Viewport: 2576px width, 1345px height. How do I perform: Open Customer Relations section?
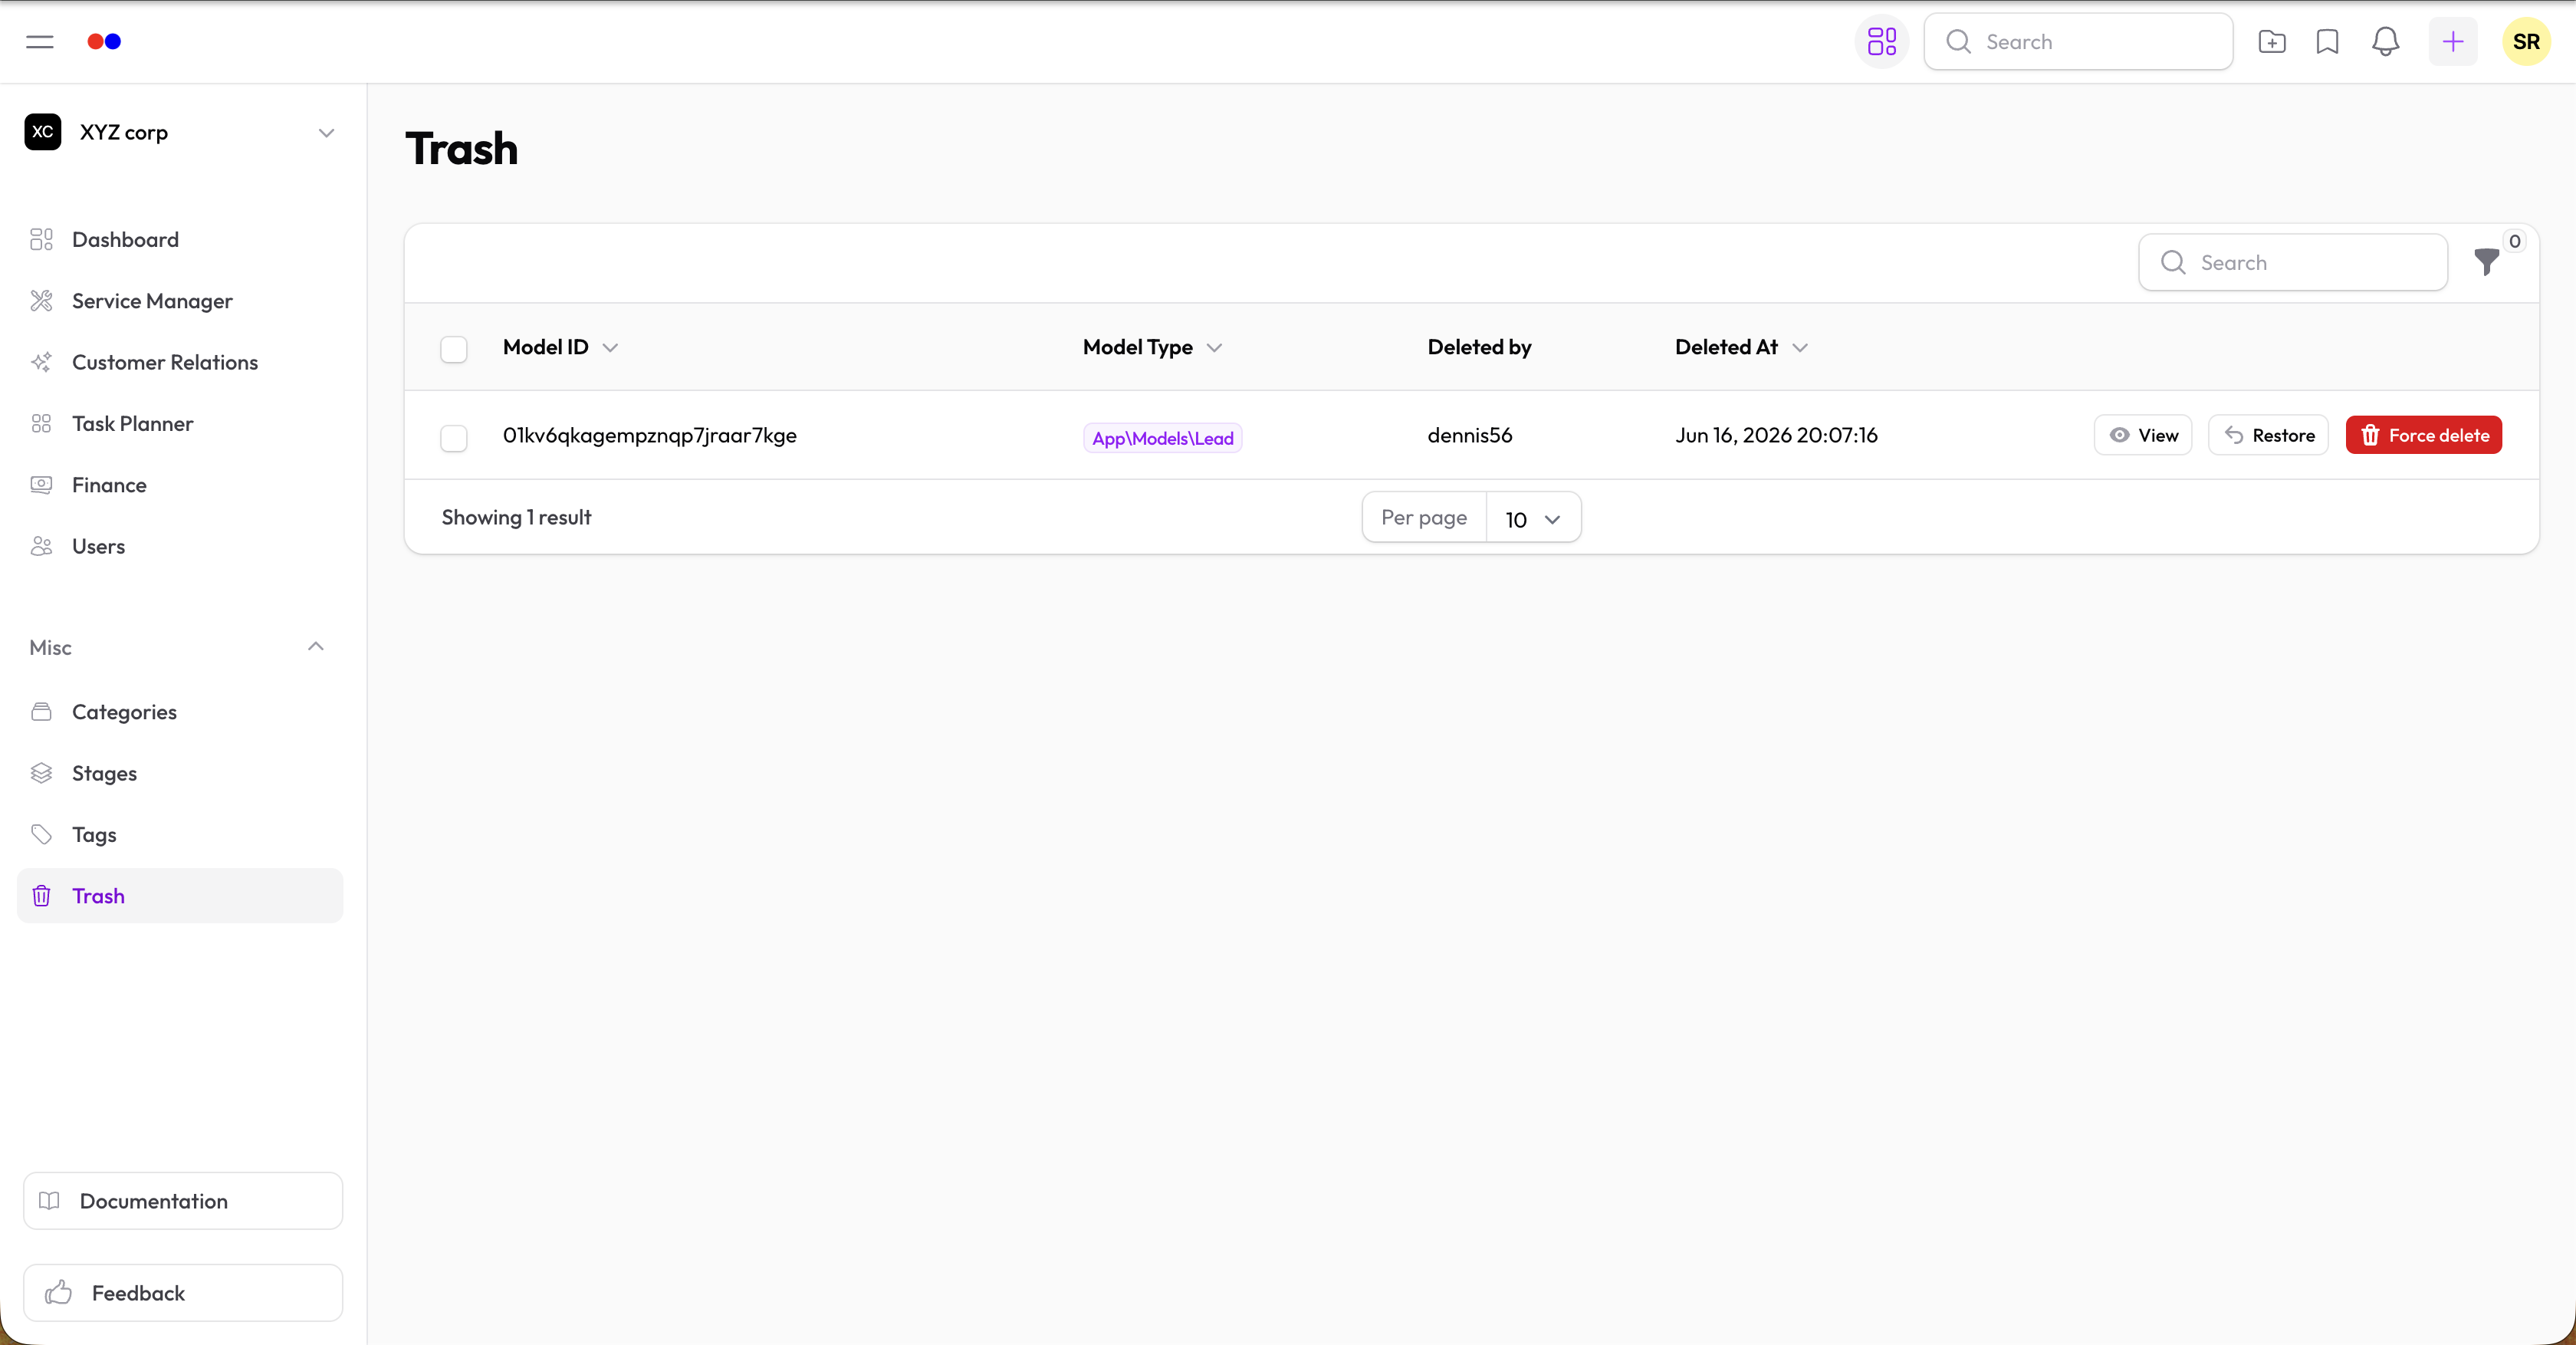click(x=180, y=362)
